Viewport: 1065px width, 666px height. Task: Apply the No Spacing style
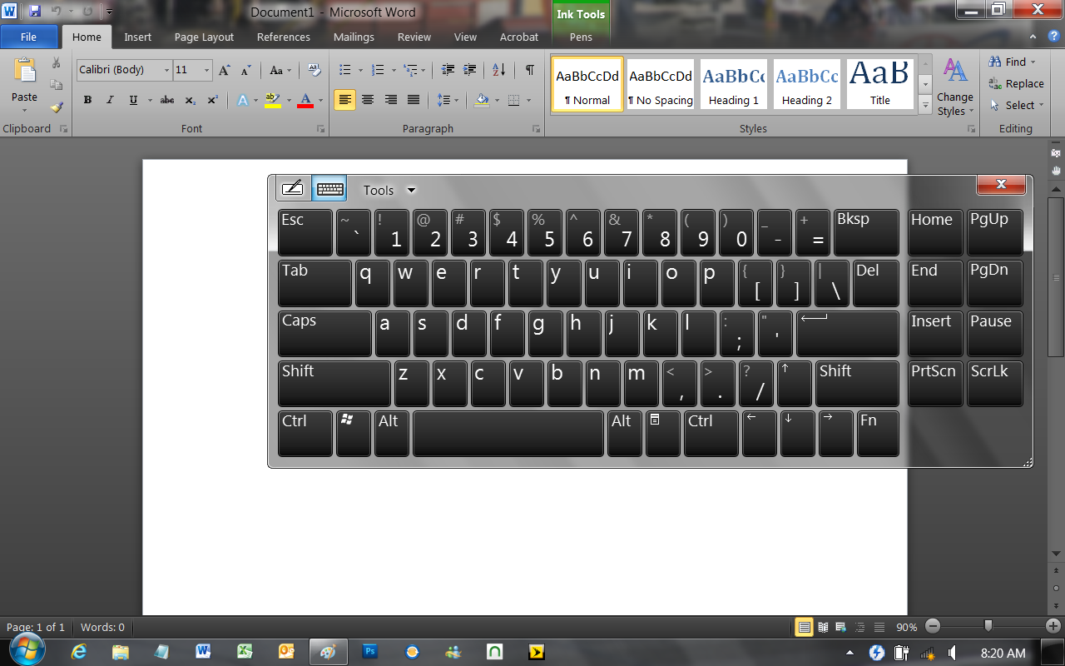[x=661, y=83]
